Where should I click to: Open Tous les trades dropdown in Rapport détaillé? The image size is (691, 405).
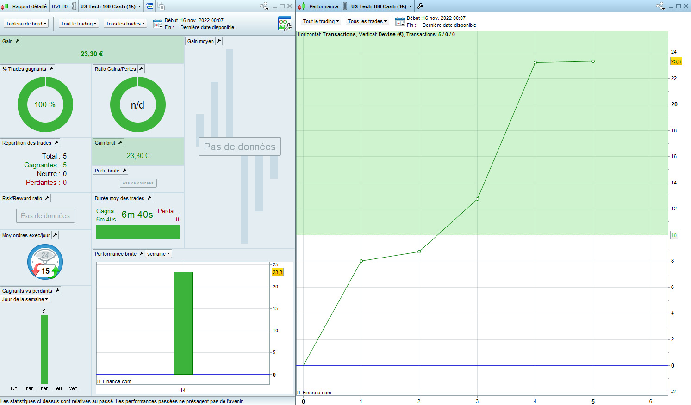(125, 24)
